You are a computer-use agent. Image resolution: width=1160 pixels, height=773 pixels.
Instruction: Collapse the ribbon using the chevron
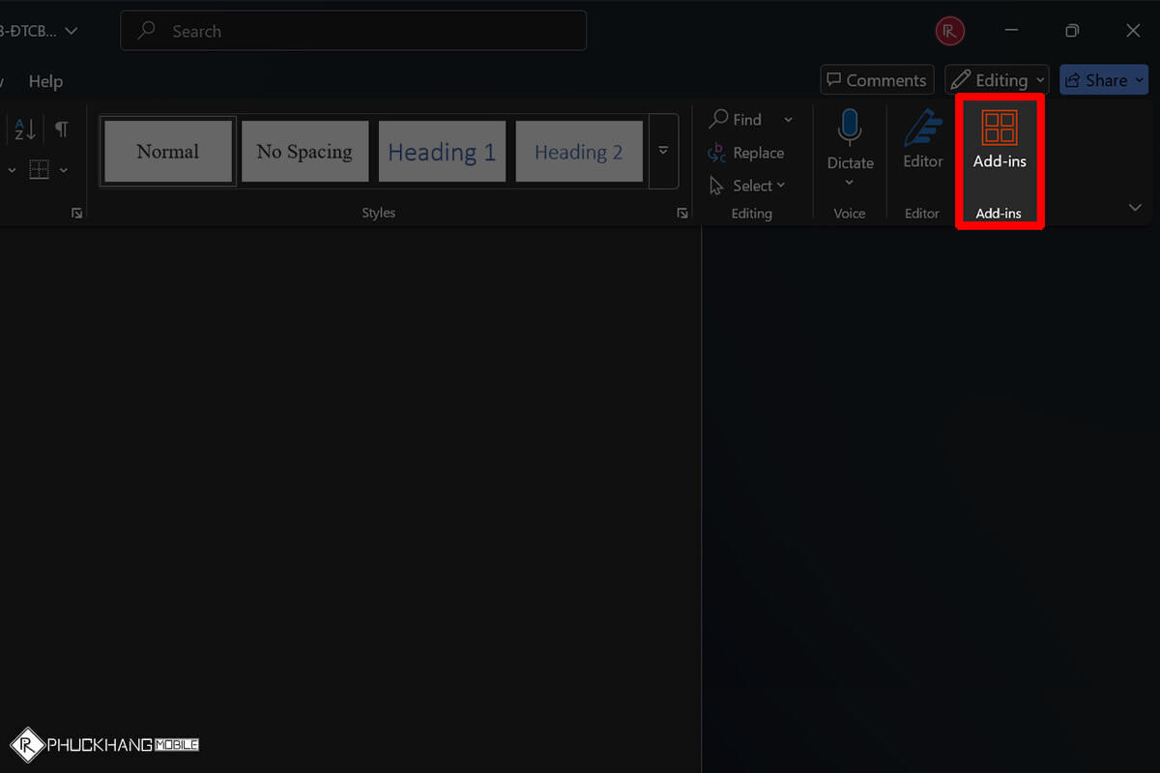pyautogui.click(x=1135, y=208)
